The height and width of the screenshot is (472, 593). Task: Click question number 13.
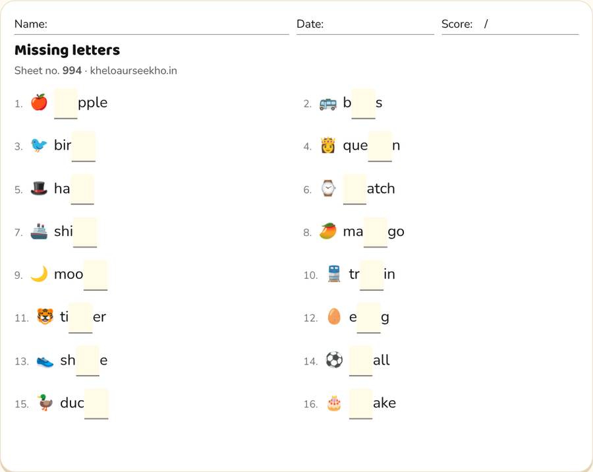pyautogui.click(x=22, y=361)
